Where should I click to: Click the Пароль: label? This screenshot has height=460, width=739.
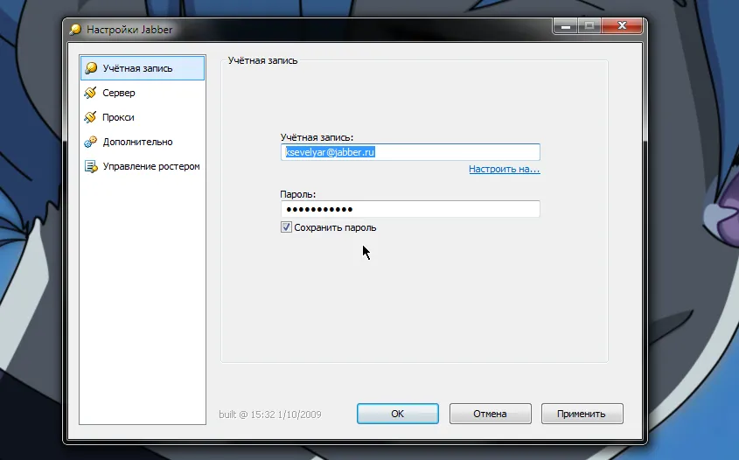click(298, 194)
